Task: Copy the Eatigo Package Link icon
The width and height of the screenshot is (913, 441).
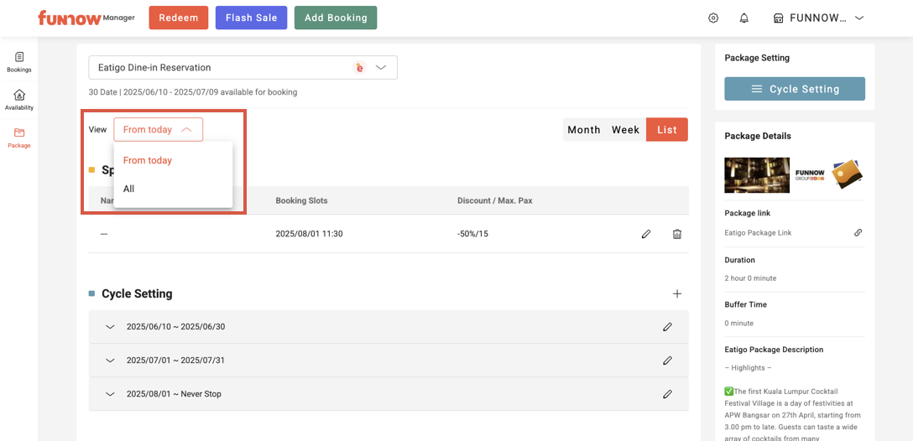Action: [858, 233]
